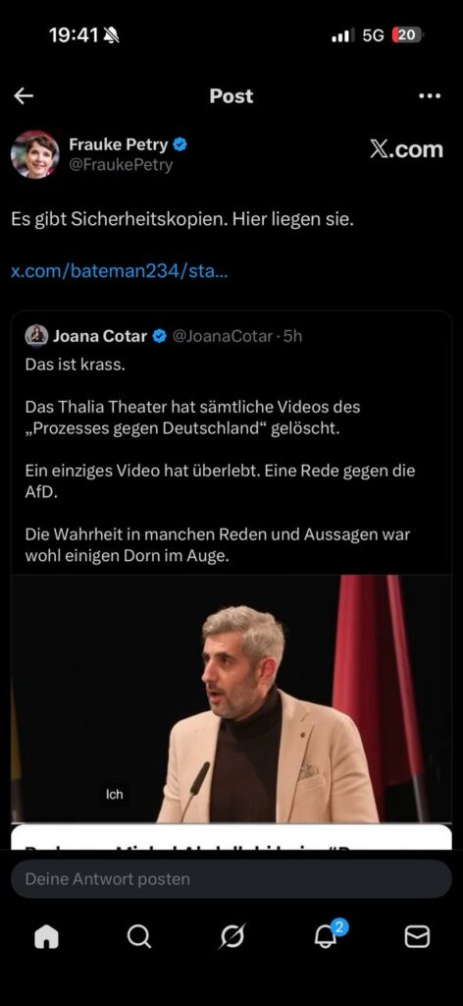Image resolution: width=463 pixels, height=1006 pixels.
Task: Tap the Frauke Petry display name
Action: (x=119, y=144)
